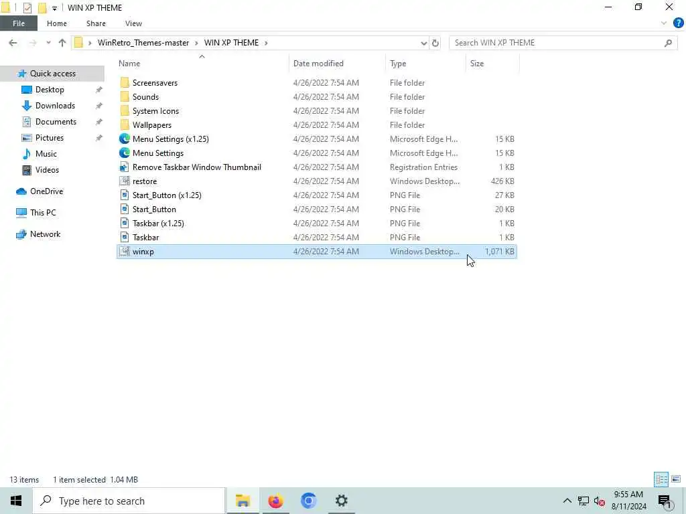Select the restore theme file icon
Screen dimensions: 686x514
point(125,181)
